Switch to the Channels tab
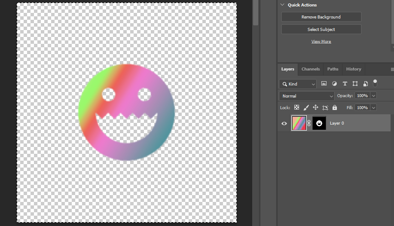The image size is (394, 226). point(311,69)
